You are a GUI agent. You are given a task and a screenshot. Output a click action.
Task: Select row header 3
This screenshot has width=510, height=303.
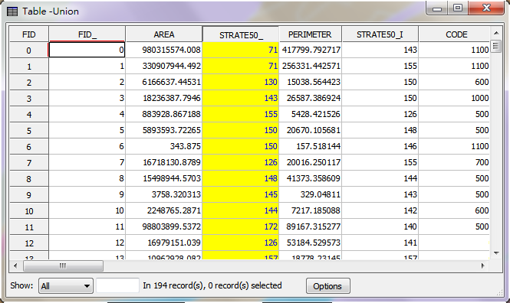[29, 99]
